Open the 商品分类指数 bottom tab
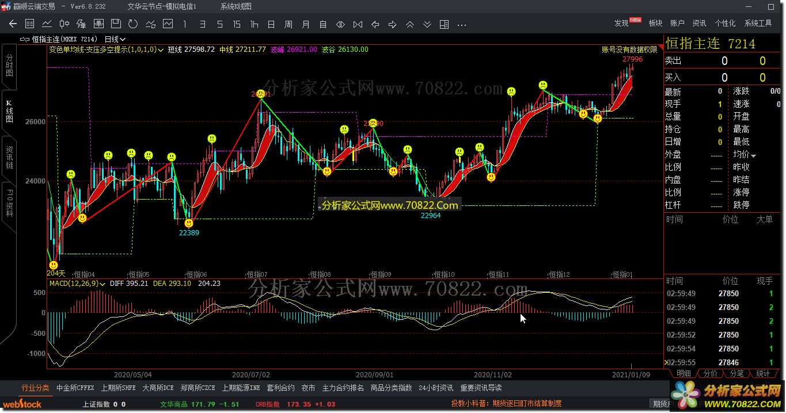 (391, 388)
